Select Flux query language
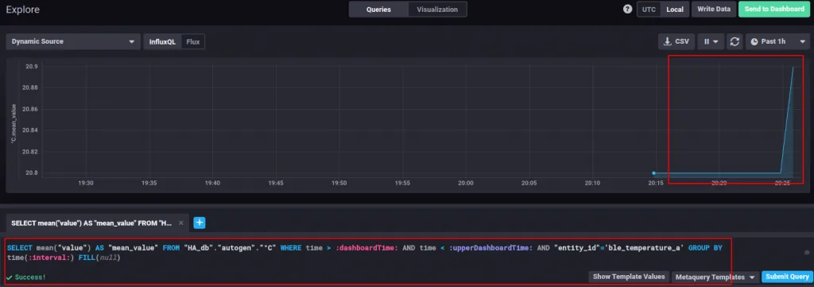The height and width of the screenshot is (287, 814). 192,41
